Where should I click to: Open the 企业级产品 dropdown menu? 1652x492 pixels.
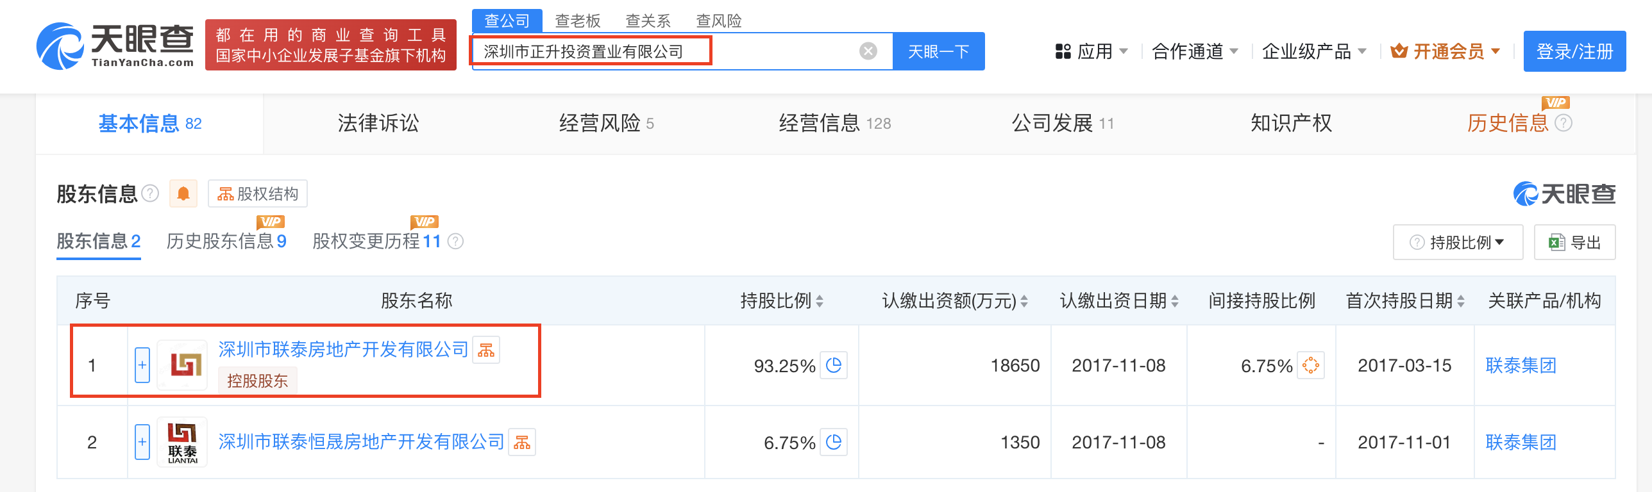tap(1314, 51)
